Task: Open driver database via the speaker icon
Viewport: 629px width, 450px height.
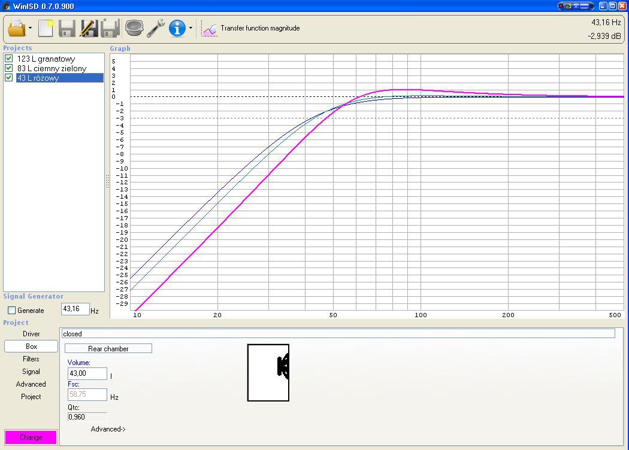Action: [x=134, y=28]
